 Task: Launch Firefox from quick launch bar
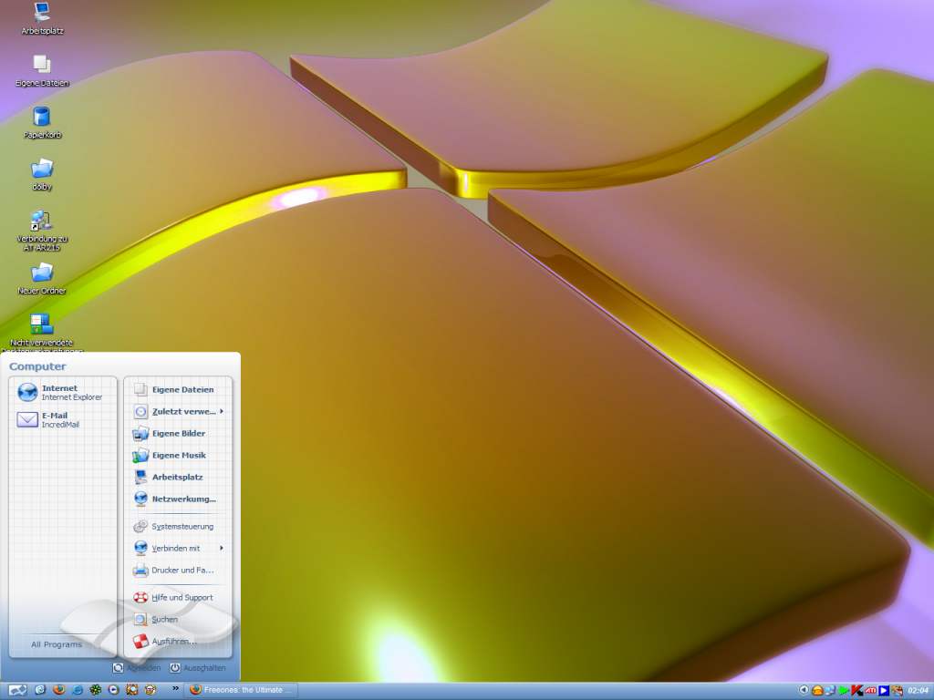(58, 690)
